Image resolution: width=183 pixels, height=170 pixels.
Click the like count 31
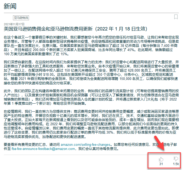point(161,164)
